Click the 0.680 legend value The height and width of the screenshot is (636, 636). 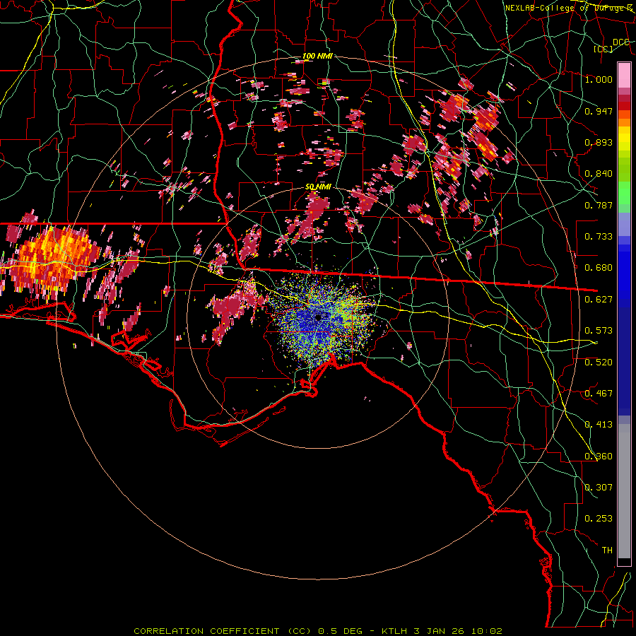[x=599, y=268]
